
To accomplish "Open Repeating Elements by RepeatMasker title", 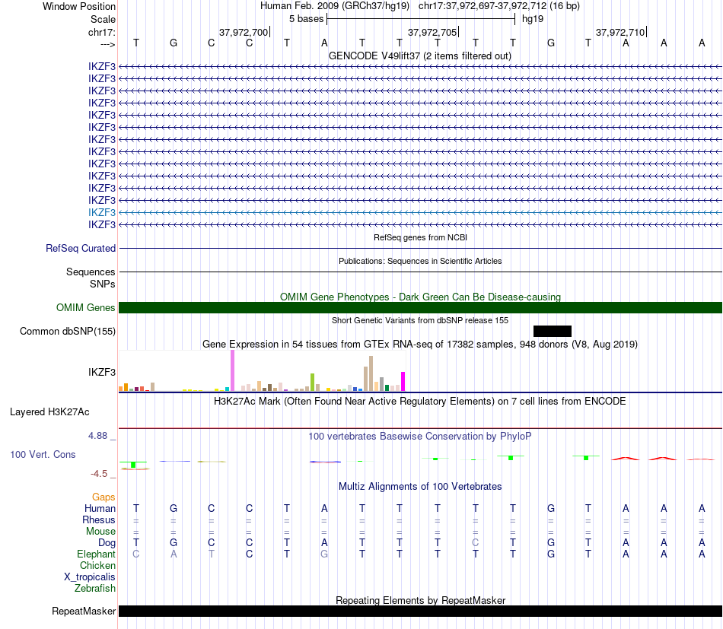I will pos(420,600).
